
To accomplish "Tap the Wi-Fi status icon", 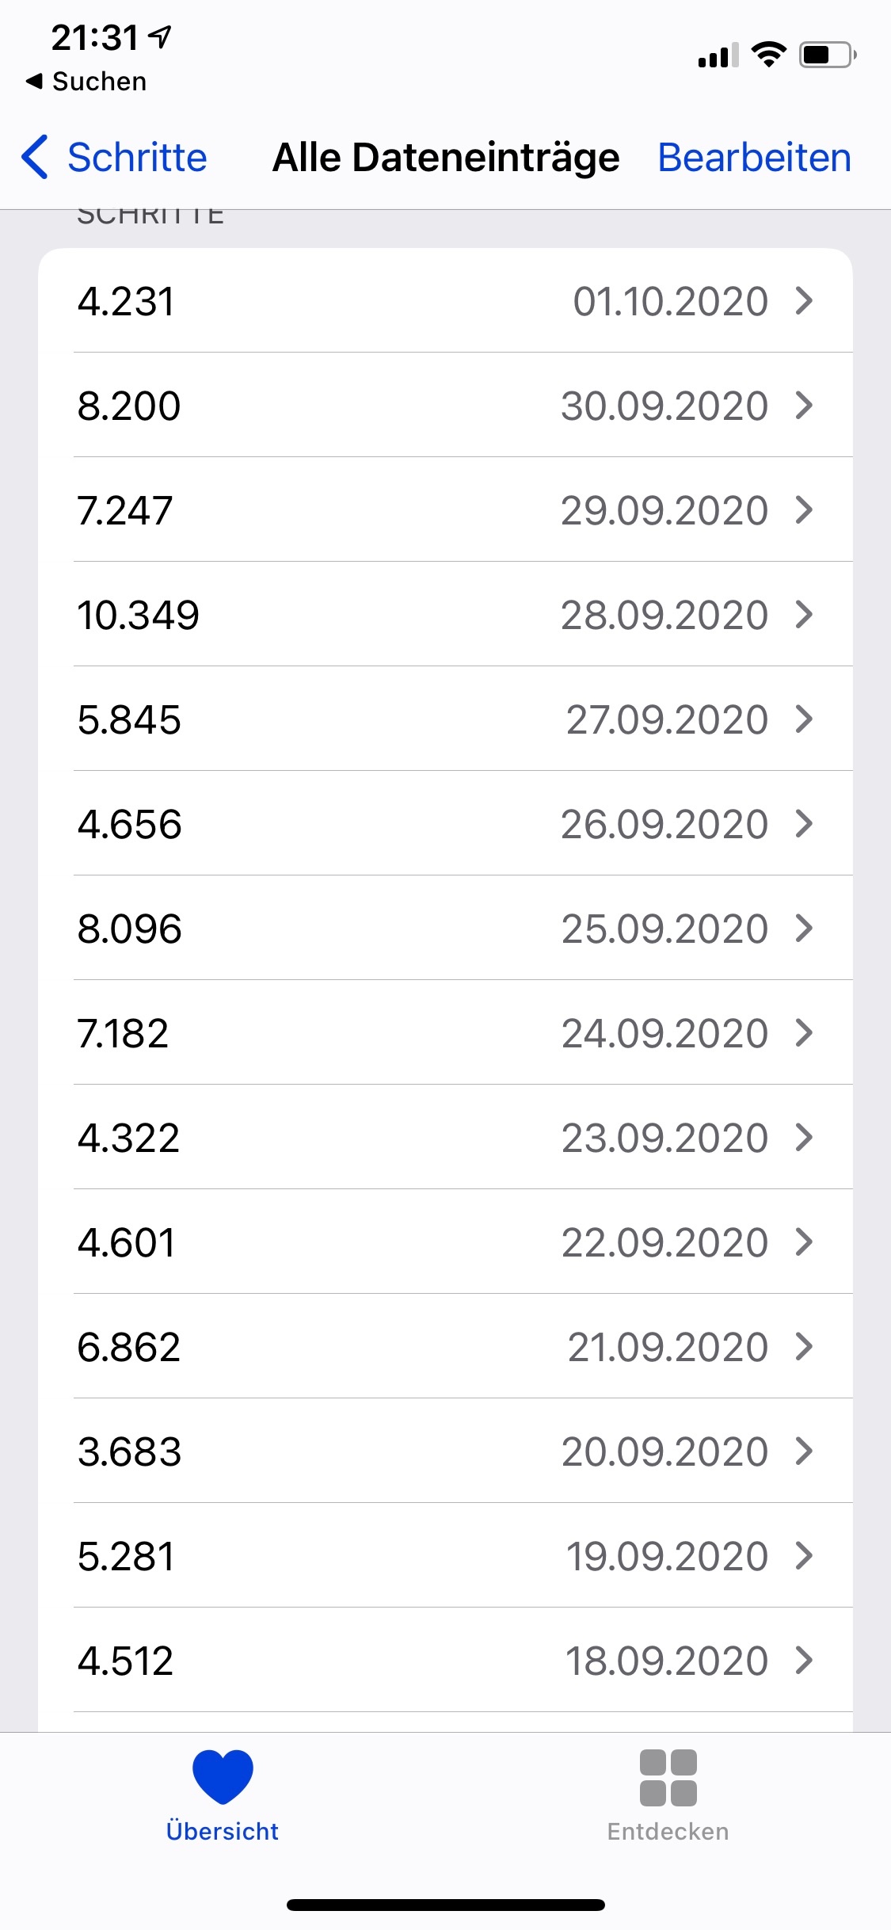I will (768, 55).
